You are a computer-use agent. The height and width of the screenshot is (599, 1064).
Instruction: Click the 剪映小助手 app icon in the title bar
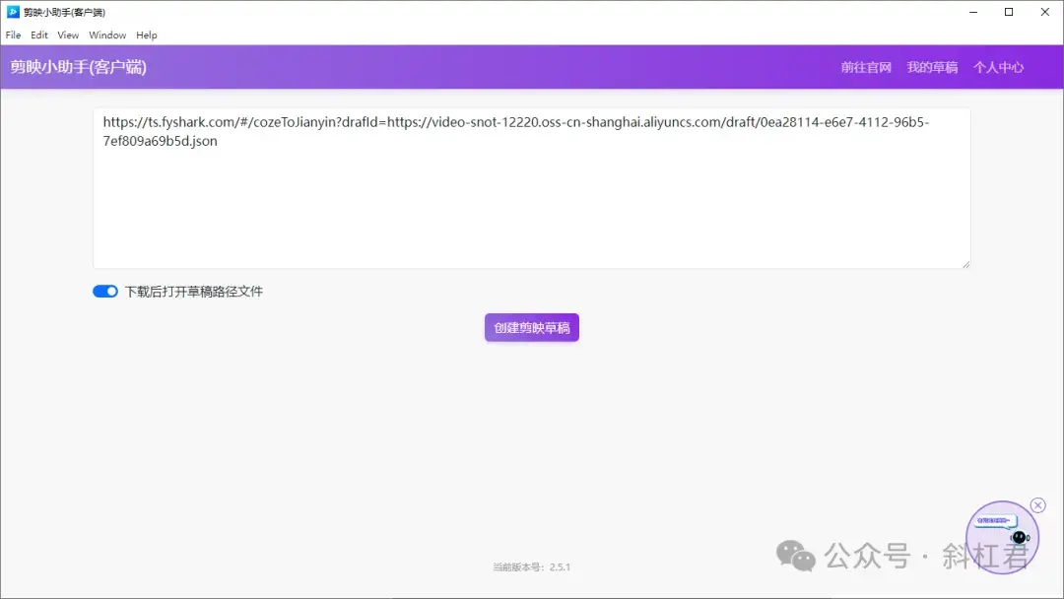(x=13, y=12)
